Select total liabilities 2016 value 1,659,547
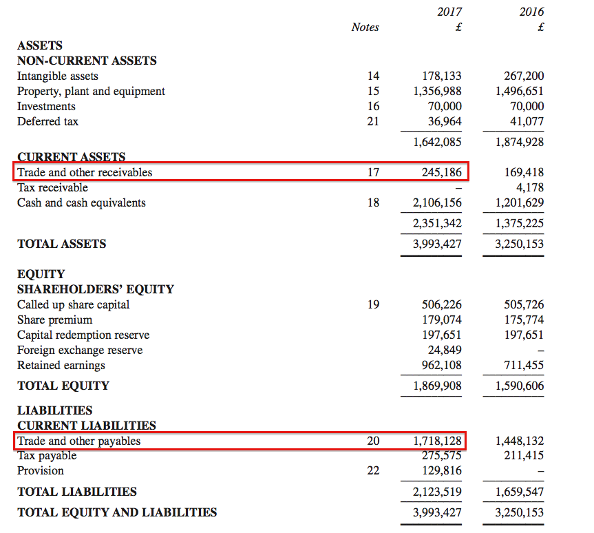The height and width of the screenshot is (533, 594). (x=520, y=492)
